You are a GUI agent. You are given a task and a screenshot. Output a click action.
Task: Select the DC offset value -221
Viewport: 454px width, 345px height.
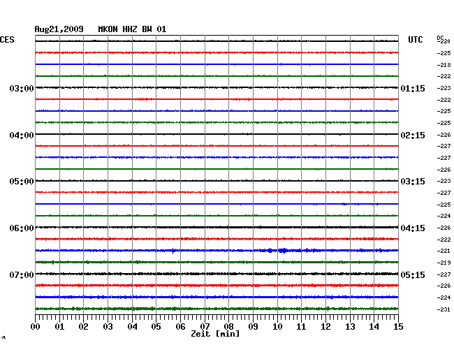click(444, 251)
